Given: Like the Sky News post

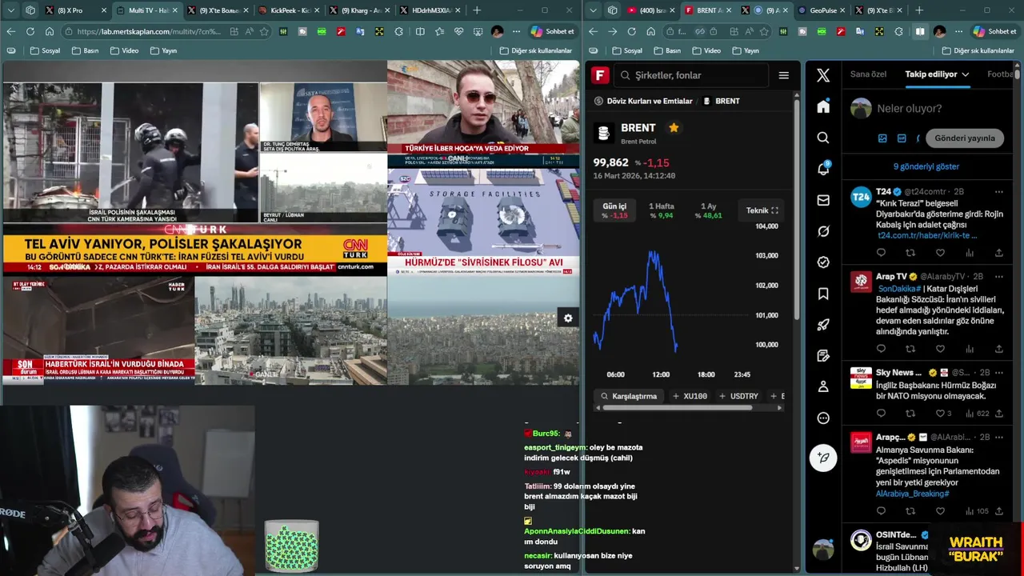Looking at the screenshot, I should tap(940, 414).
